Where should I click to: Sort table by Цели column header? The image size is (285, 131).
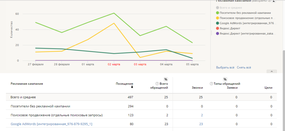[x=268, y=88]
